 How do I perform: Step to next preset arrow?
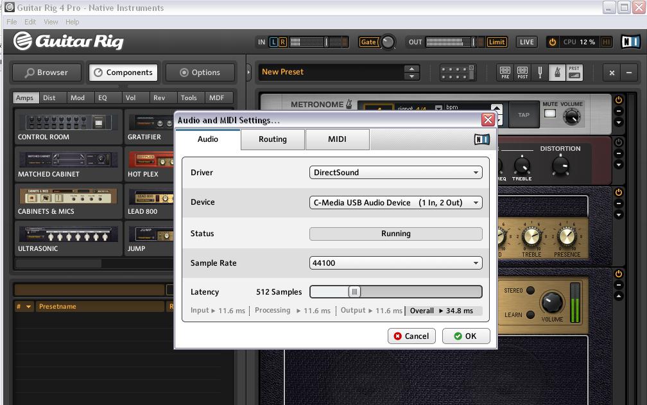(412, 76)
